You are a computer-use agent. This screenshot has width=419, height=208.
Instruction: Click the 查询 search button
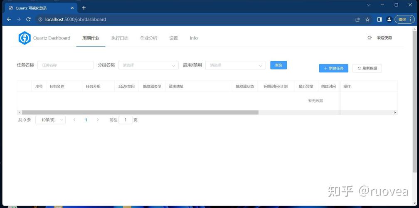(x=279, y=65)
